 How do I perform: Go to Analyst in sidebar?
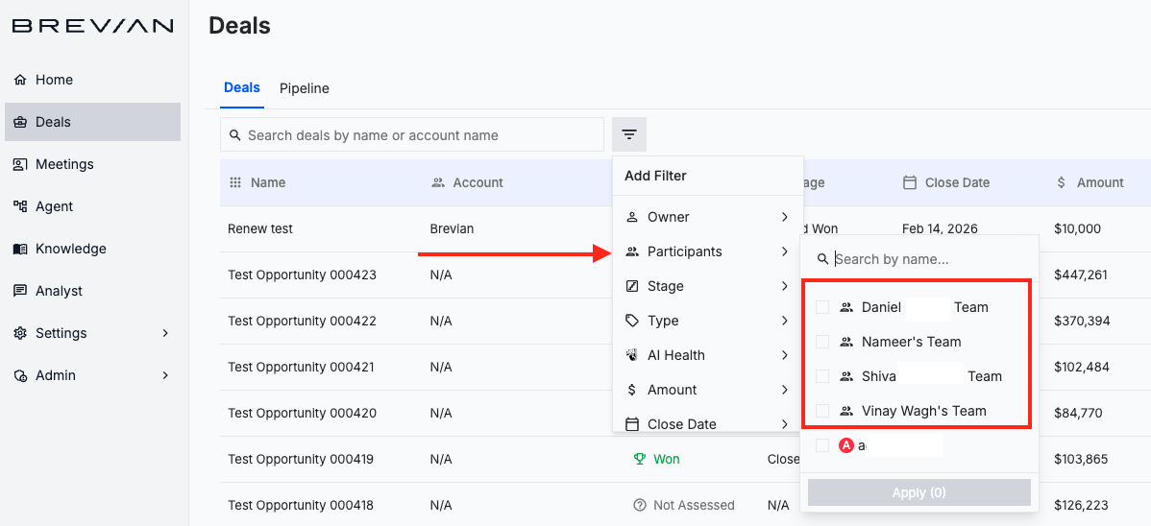pyautogui.click(x=92, y=291)
